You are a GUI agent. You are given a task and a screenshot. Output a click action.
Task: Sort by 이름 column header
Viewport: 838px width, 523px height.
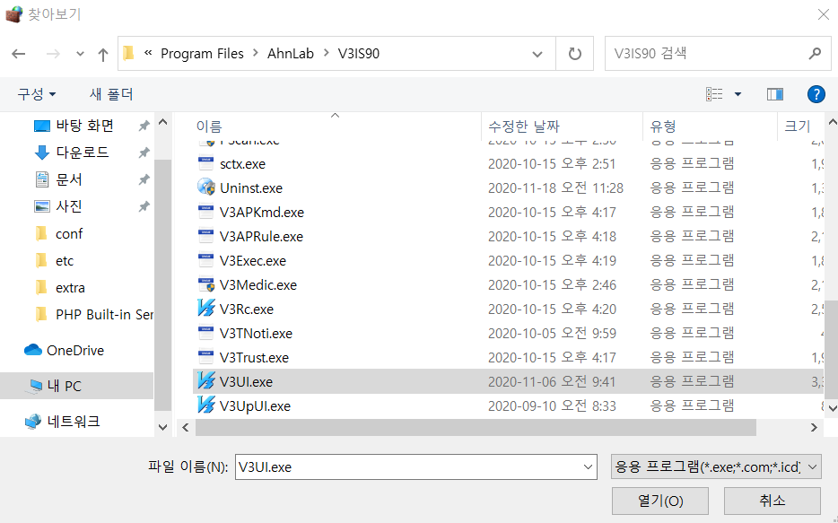pos(208,126)
